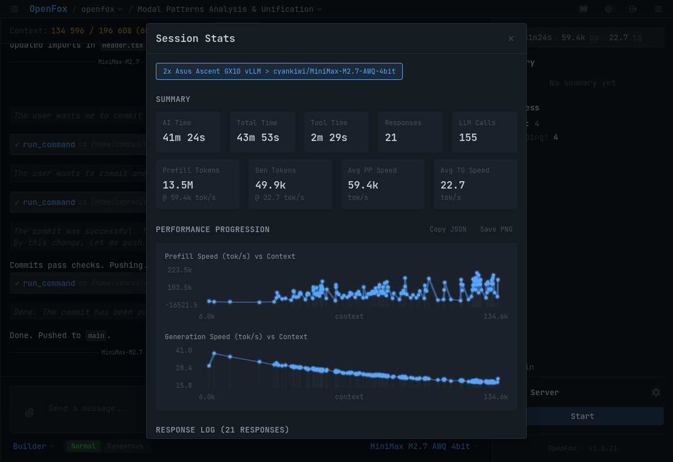Click the AI Time 41m 24s card
Image resolution: width=673 pixels, height=462 pixels.
[x=188, y=132]
